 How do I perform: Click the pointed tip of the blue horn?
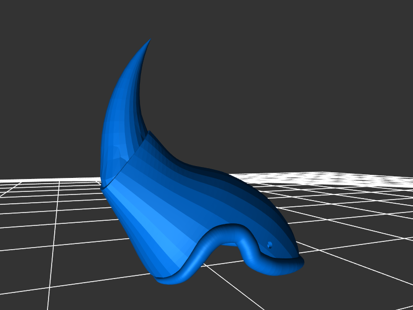click(x=150, y=39)
